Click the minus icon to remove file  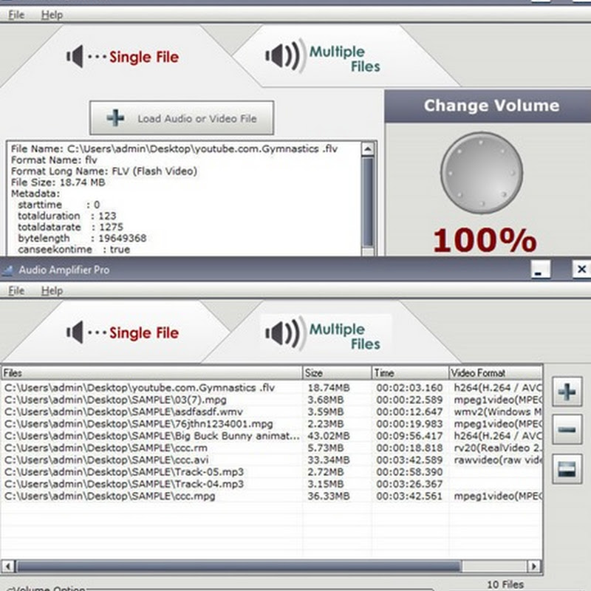[567, 430]
